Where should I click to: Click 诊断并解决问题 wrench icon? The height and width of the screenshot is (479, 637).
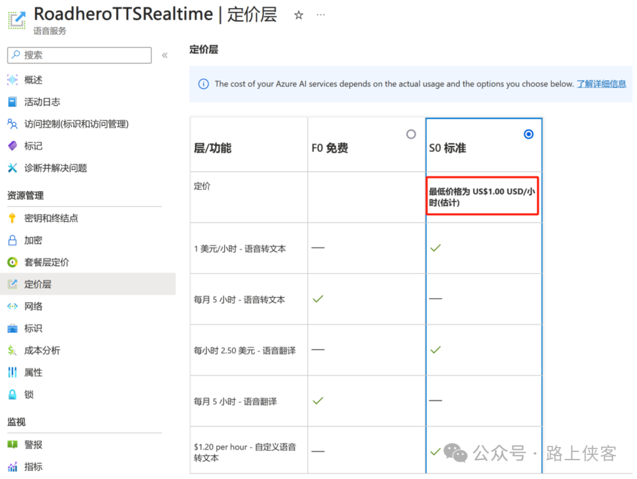click(x=12, y=168)
